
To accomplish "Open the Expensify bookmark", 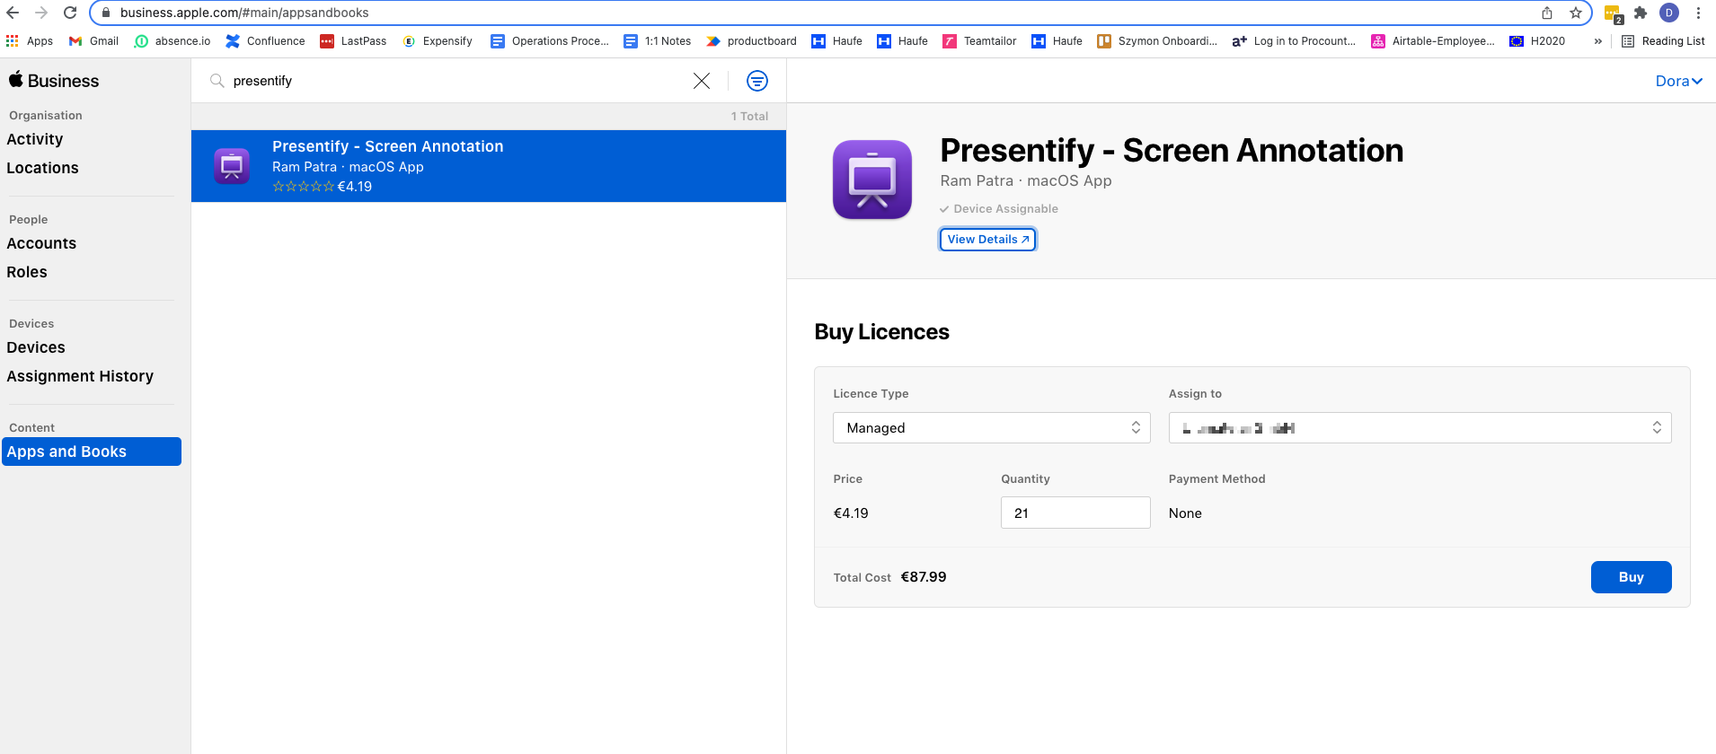I will [x=437, y=41].
